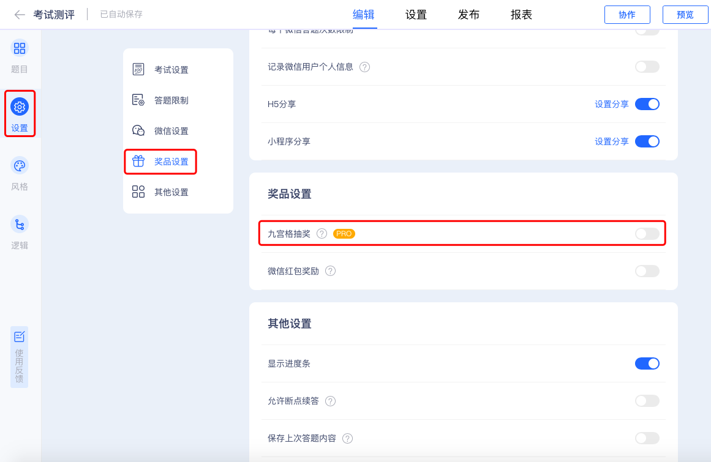Image resolution: width=711 pixels, height=462 pixels.
Task: Switch to the 编辑 tab
Action: click(x=364, y=15)
